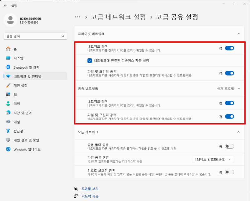The image size is (250, 201).
Task: Click the user profile avatar
Action: (x=10, y=20)
